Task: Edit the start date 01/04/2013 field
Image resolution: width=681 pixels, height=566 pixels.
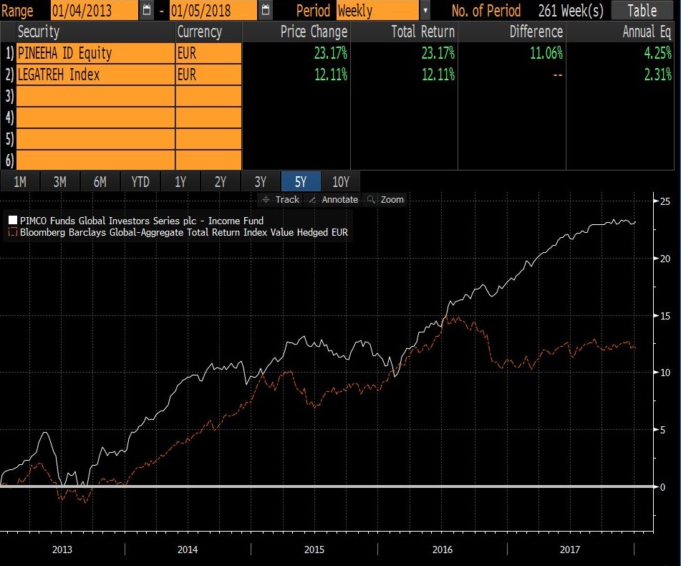Action: coord(95,10)
